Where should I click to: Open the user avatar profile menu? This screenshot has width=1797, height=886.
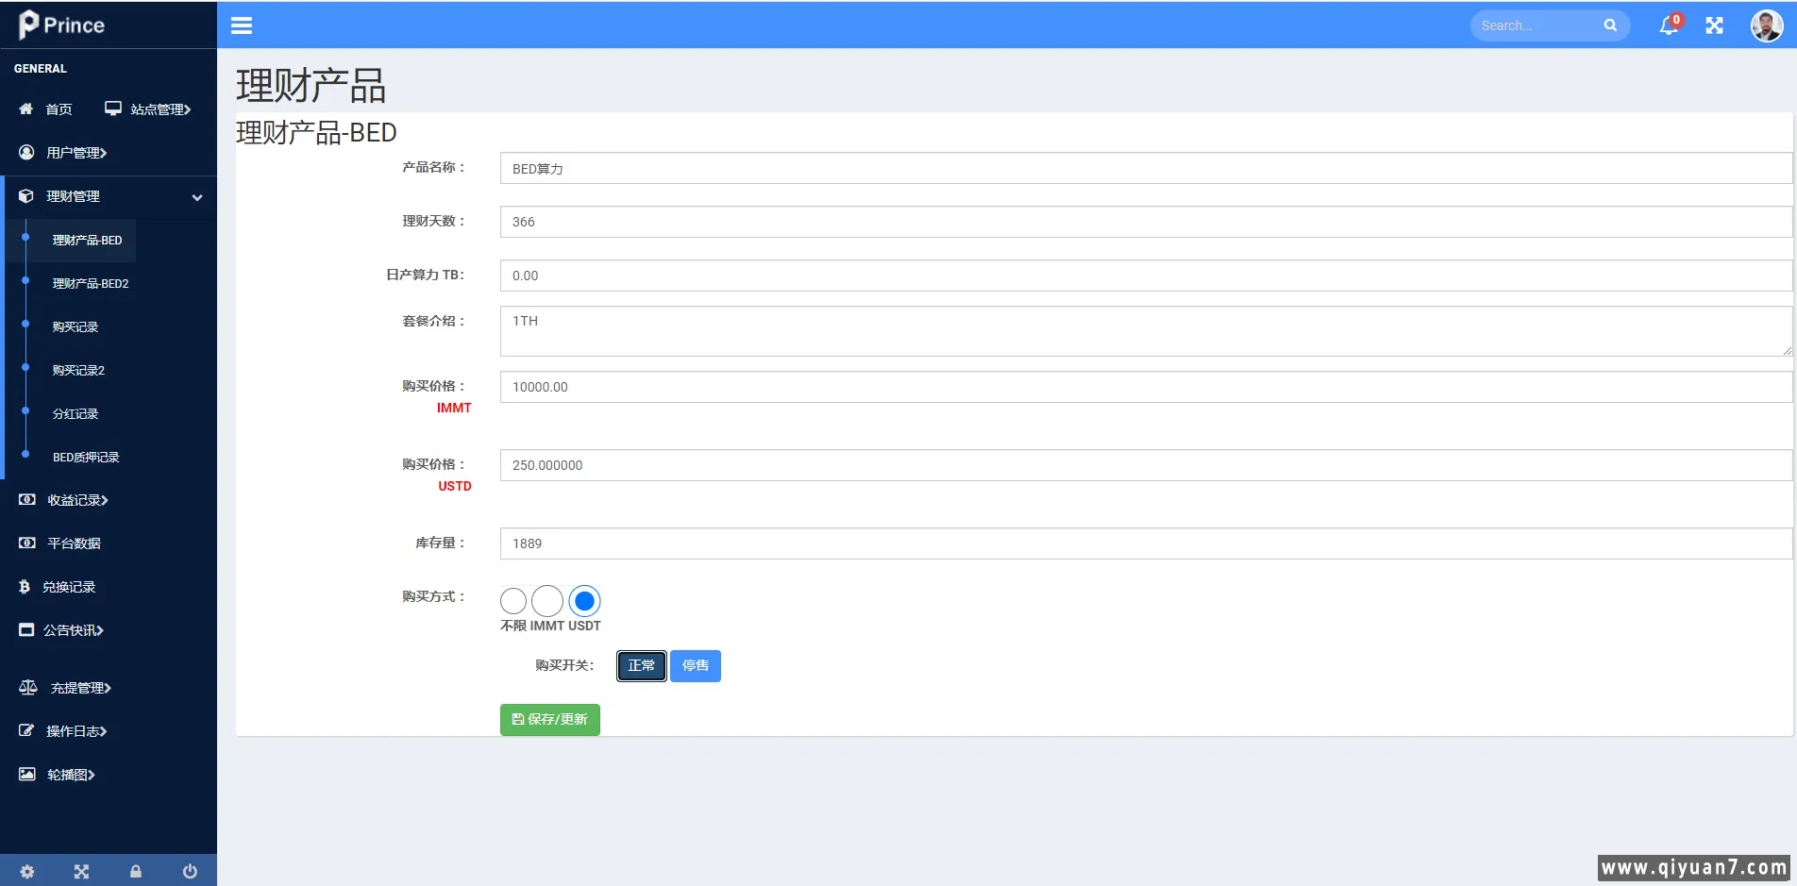pyautogui.click(x=1766, y=25)
